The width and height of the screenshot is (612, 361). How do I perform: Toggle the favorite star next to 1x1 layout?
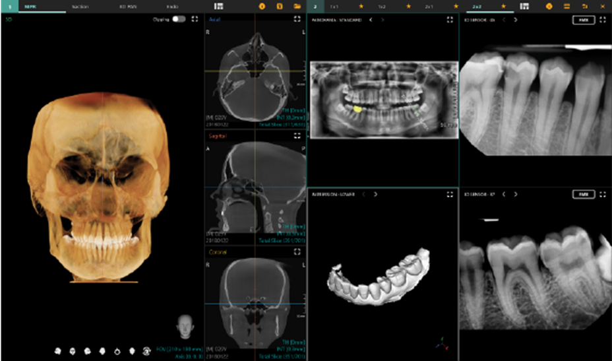click(361, 6)
